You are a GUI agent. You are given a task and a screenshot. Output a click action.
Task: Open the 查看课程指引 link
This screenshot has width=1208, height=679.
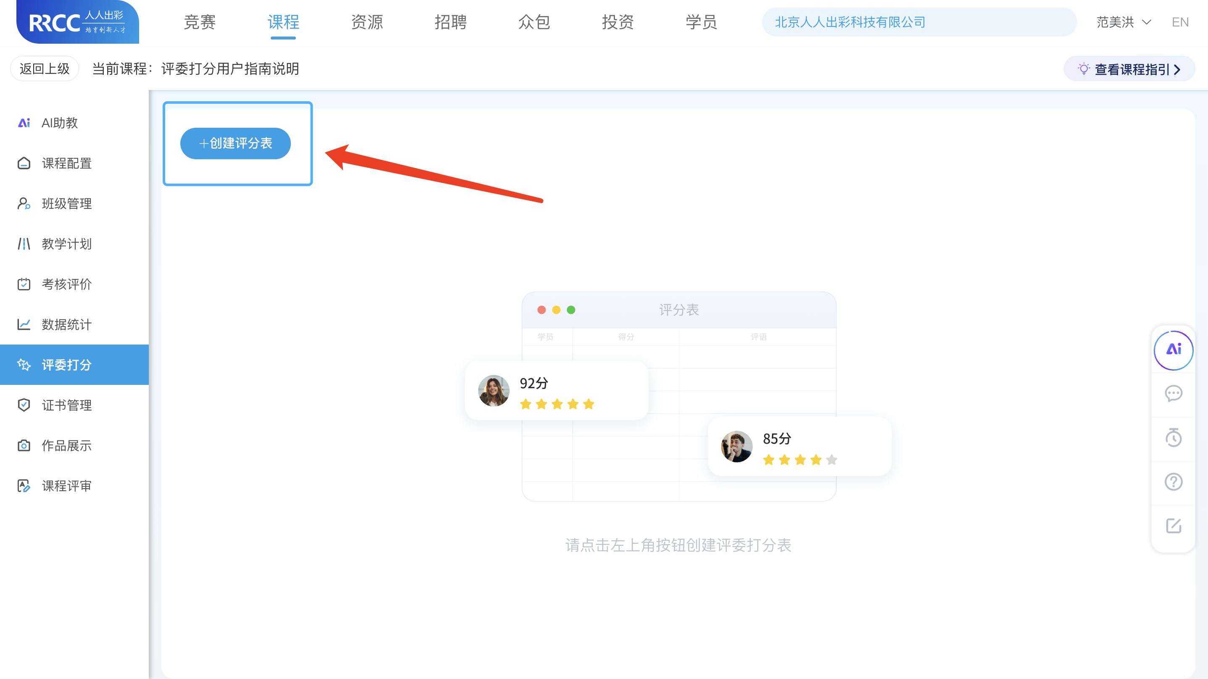(x=1130, y=69)
